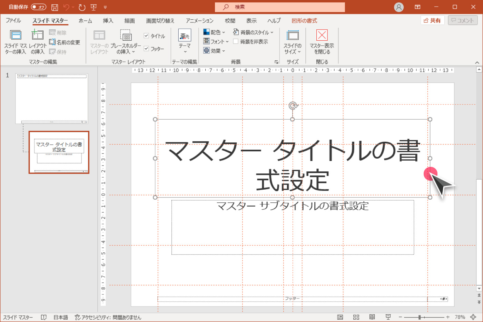The image size is (483, 322).
Task: Check 背景を非表示 checkbox
Action: click(x=236, y=41)
